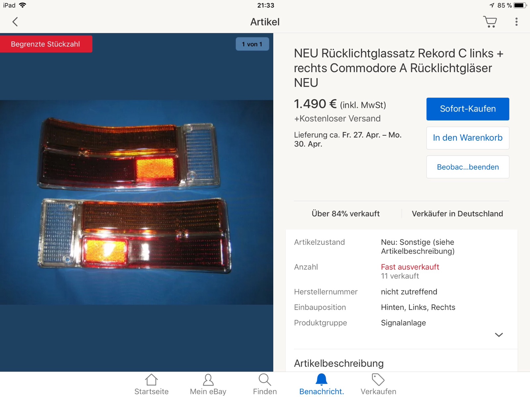Open the three-dot overflow menu

[516, 22]
